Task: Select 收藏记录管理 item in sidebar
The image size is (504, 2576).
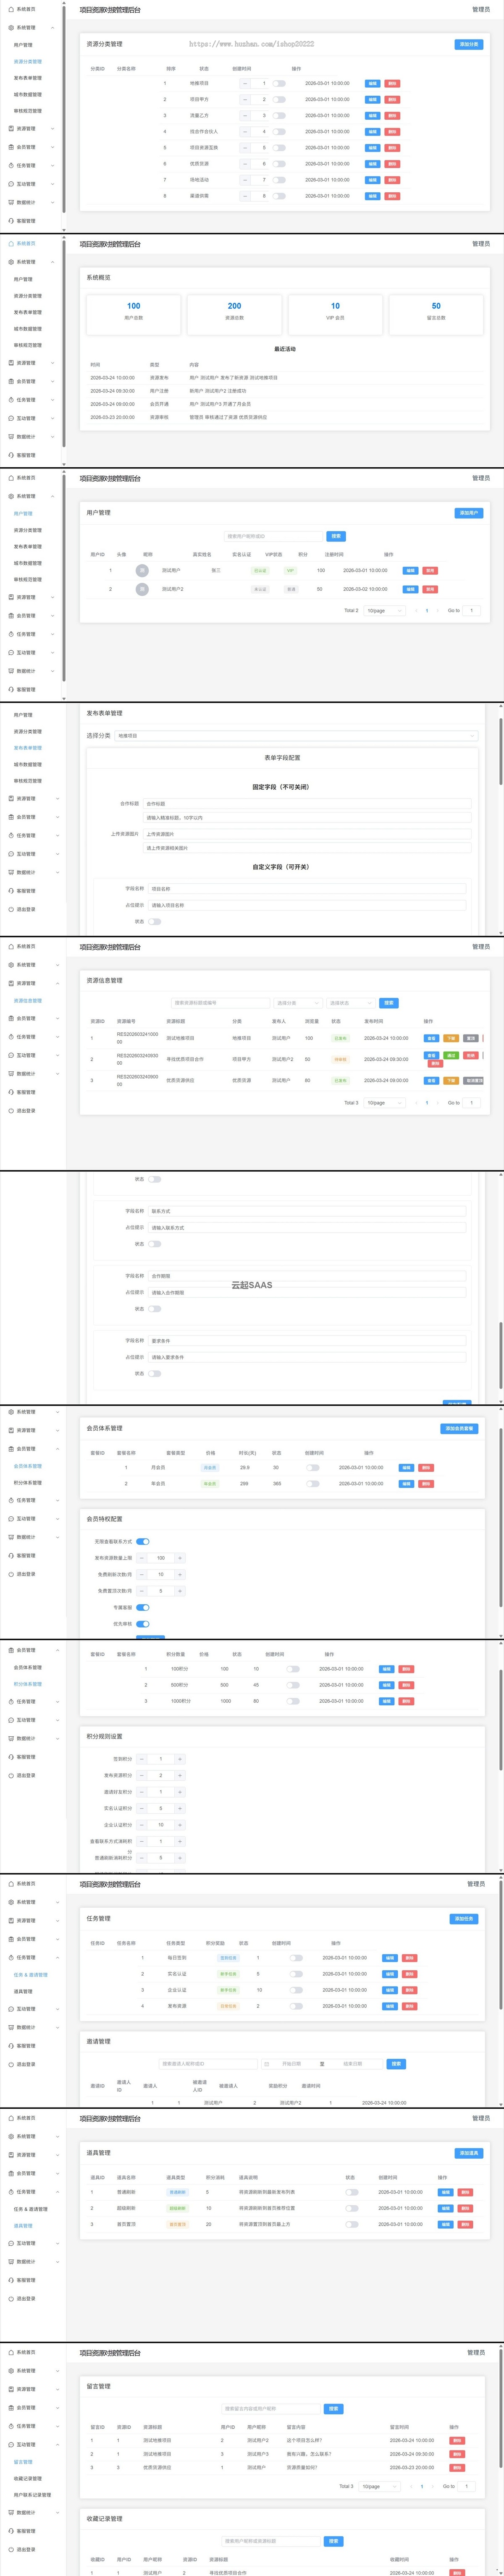Action: click(x=28, y=2479)
